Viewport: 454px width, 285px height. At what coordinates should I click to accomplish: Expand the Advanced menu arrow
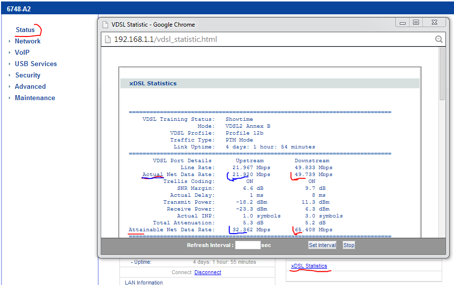9,87
